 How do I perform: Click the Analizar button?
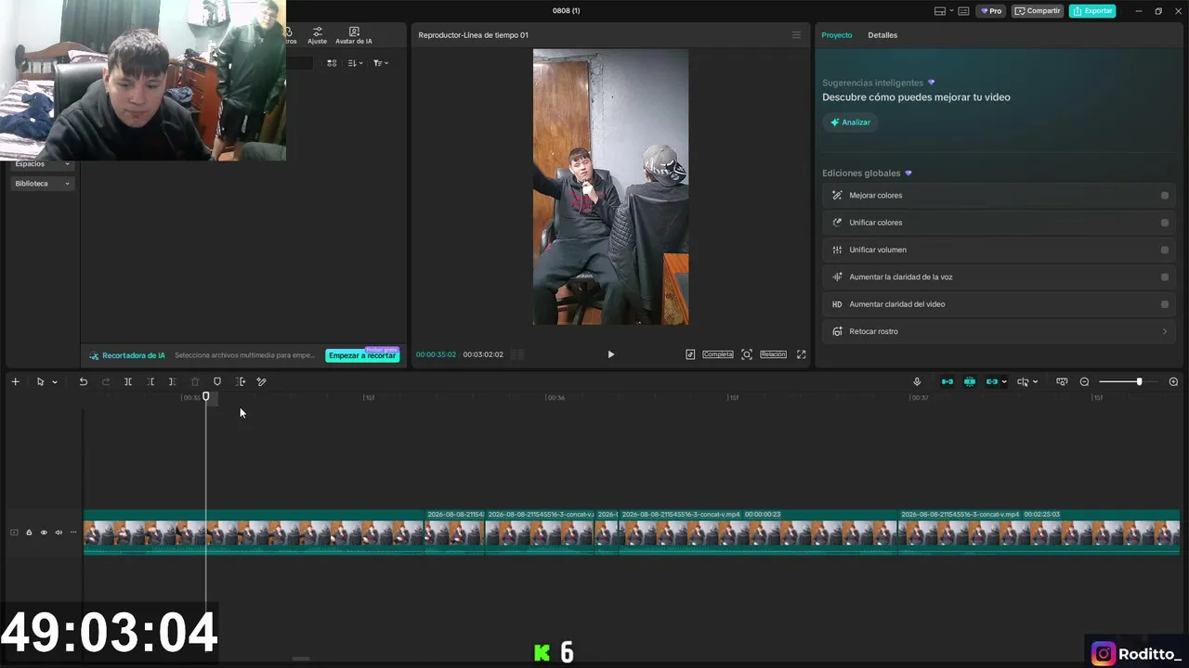[x=850, y=122]
